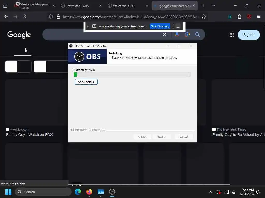Open the tracking protection shield icon
The width and height of the screenshot is (265, 198).
point(51,16)
